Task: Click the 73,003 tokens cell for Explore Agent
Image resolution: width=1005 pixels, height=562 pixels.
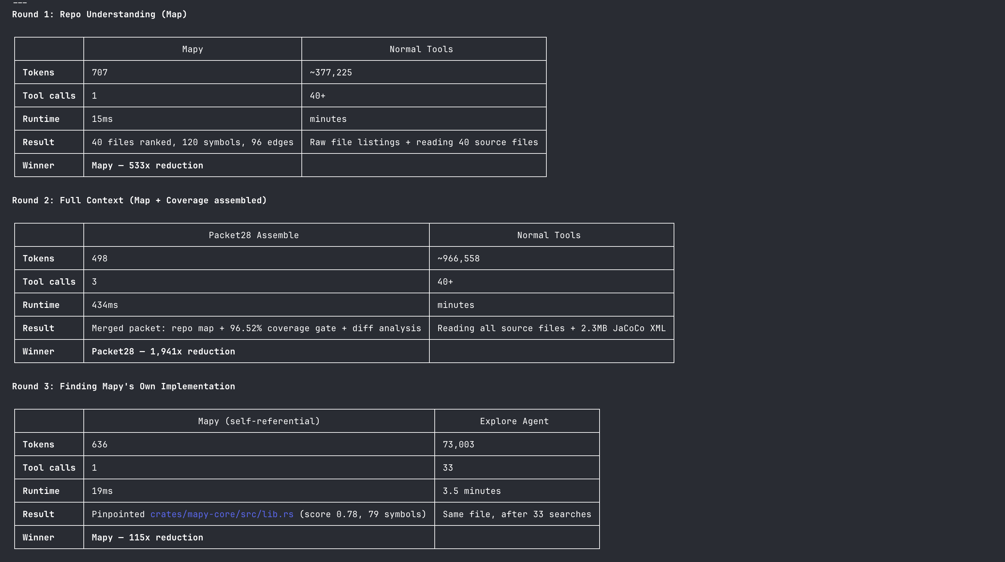Action: [458, 444]
